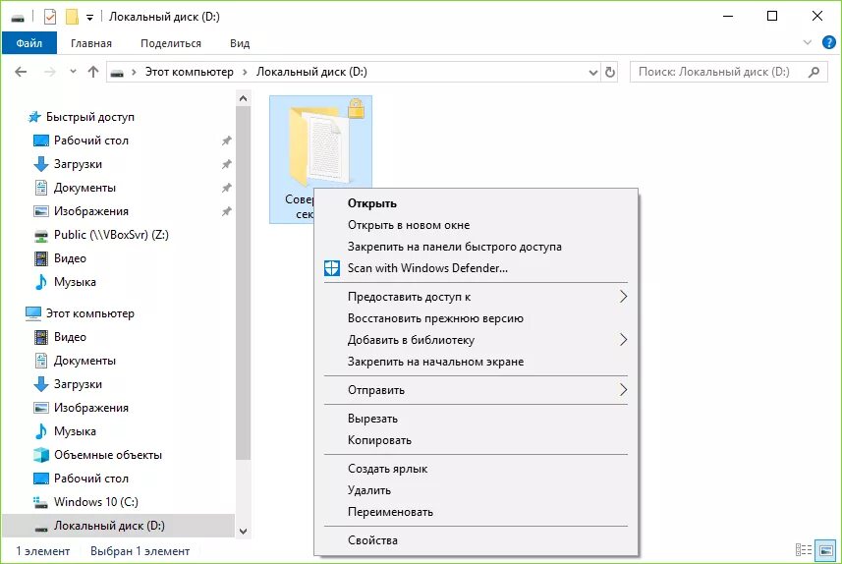Image resolution: width=842 pixels, height=564 pixels.
Task: Click the New folder icon in title bar
Action: point(72,17)
